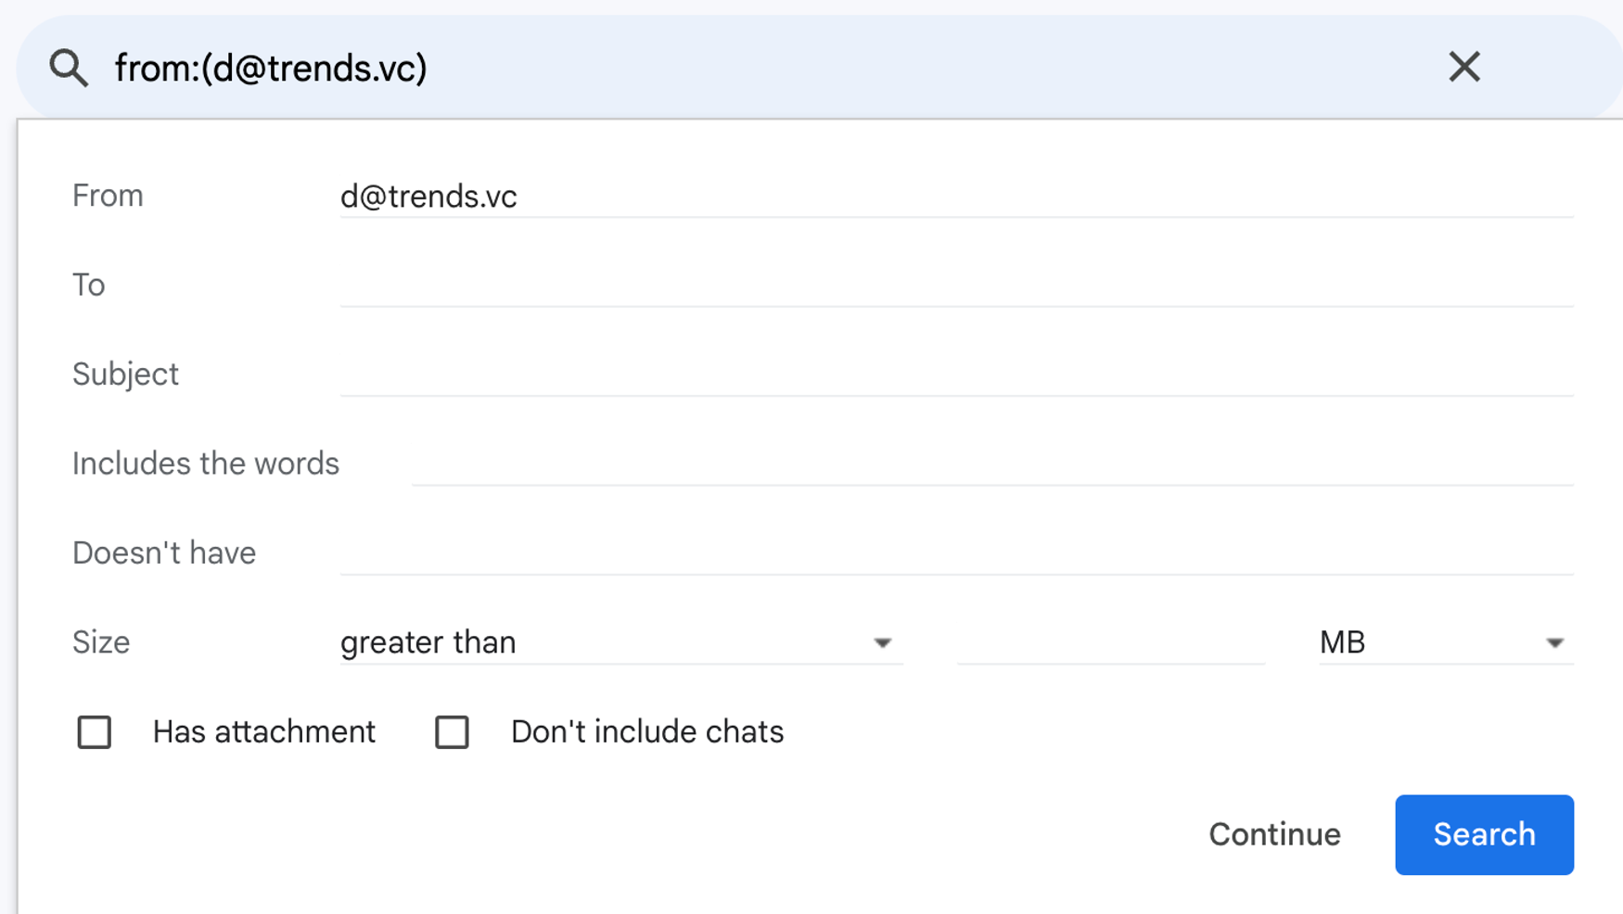The height and width of the screenshot is (914, 1623).
Task: Click the arrow beside MB
Action: point(1555,643)
